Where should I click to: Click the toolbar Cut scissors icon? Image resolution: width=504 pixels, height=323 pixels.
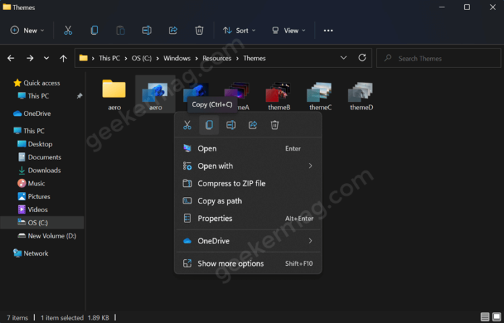pyautogui.click(x=68, y=30)
